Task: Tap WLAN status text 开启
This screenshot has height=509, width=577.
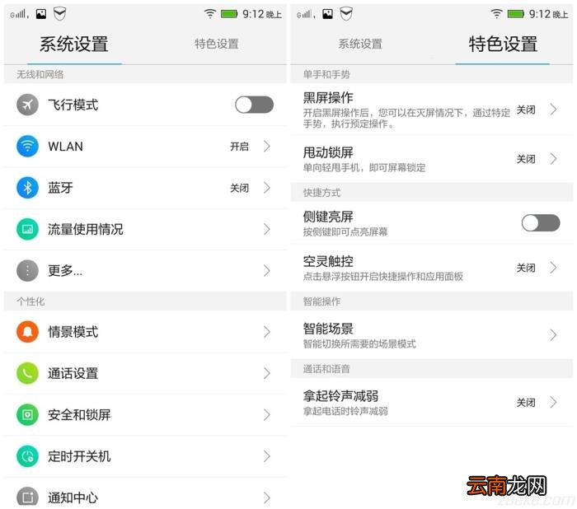Action: click(240, 147)
